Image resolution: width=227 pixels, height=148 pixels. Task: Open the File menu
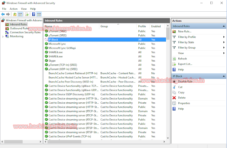[x=4, y=9]
